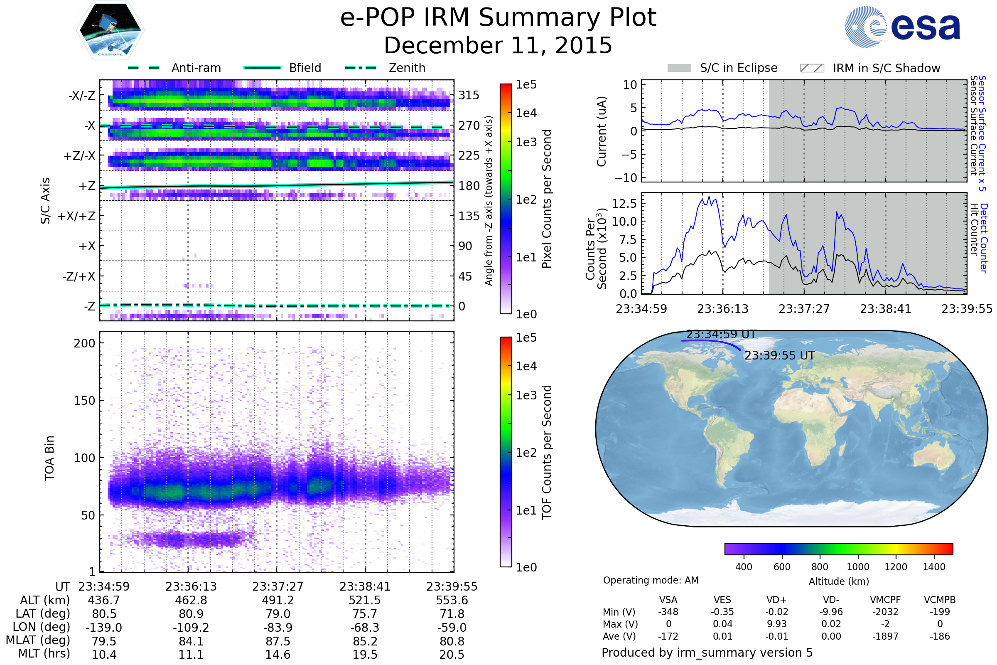Click the Altitude horizontal colorbar
Viewport: 997px width, 665px height.
[838, 549]
